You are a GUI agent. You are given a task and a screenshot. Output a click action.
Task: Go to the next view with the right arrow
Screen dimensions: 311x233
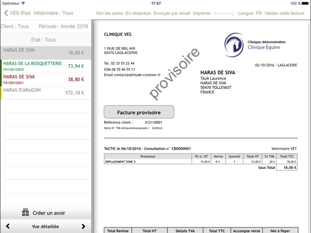click(x=83, y=226)
